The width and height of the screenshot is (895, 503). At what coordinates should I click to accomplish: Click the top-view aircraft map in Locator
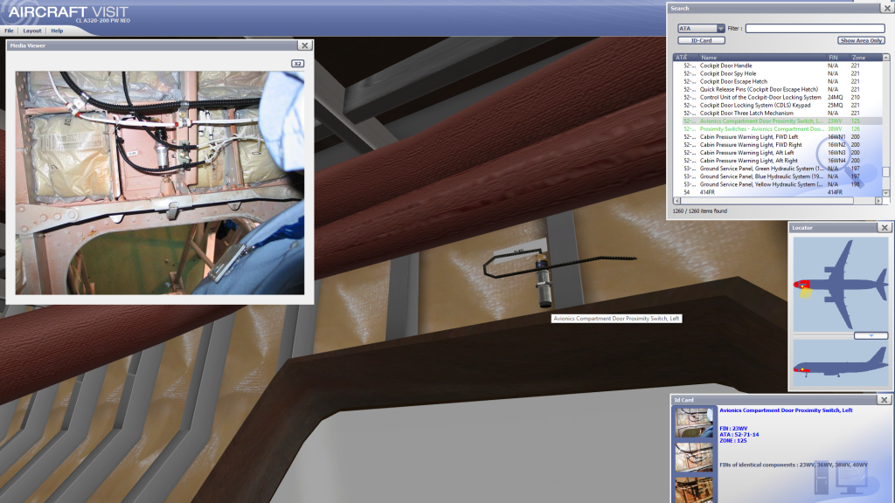pos(841,285)
